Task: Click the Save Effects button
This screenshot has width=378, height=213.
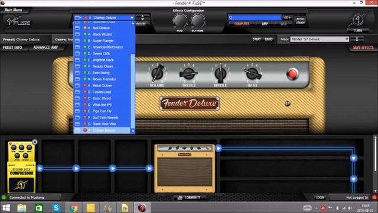Action: (363, 47)
